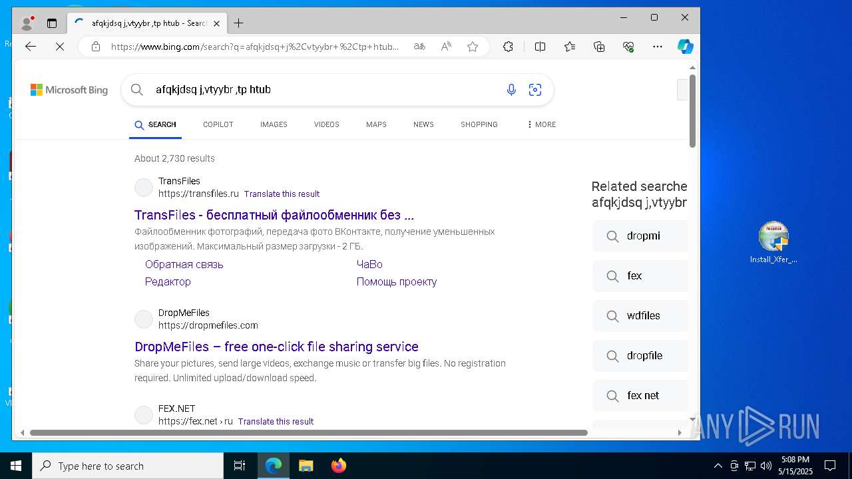
Task: Toggle Split screen view
Action: click(540, 47)
